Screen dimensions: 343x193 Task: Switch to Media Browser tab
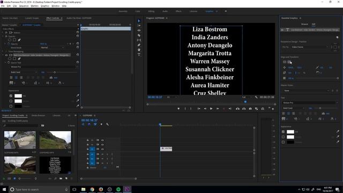click(38, 115)
